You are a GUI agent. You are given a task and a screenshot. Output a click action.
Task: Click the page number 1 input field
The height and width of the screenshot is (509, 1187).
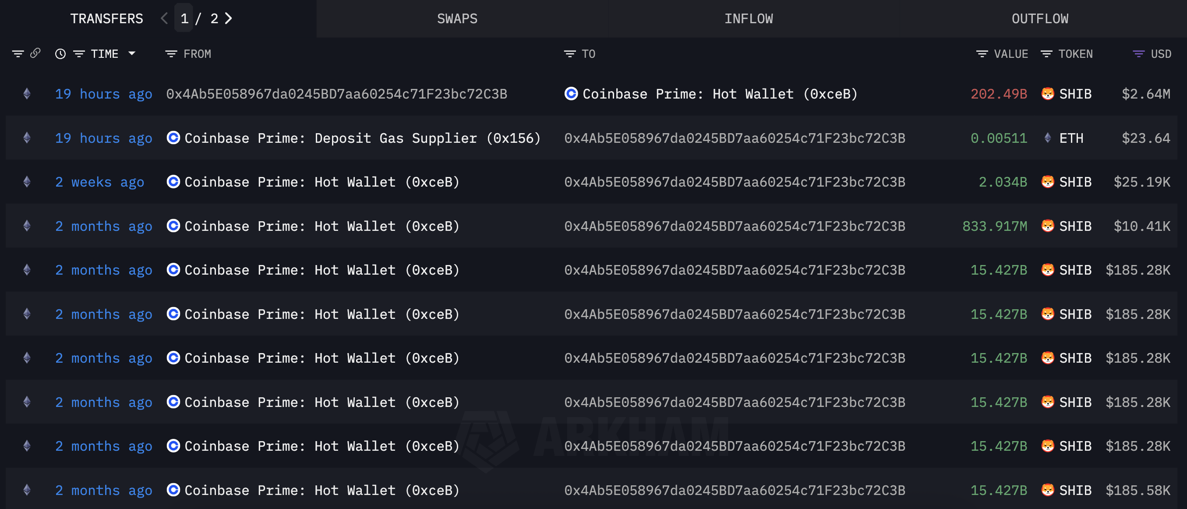[x=184, y=18]
